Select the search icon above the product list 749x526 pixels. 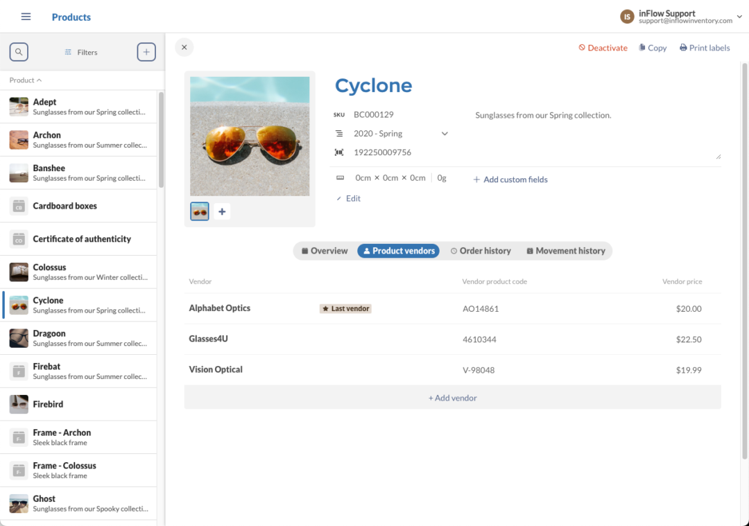[18, 52]
